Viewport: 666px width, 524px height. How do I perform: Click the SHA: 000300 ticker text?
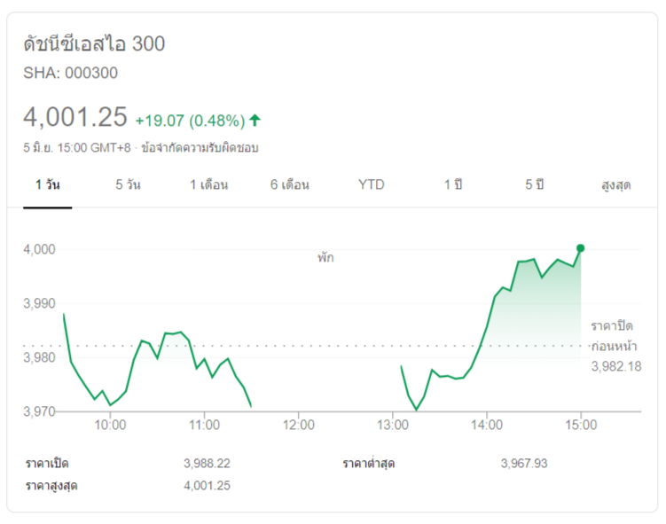pos(70,73)
